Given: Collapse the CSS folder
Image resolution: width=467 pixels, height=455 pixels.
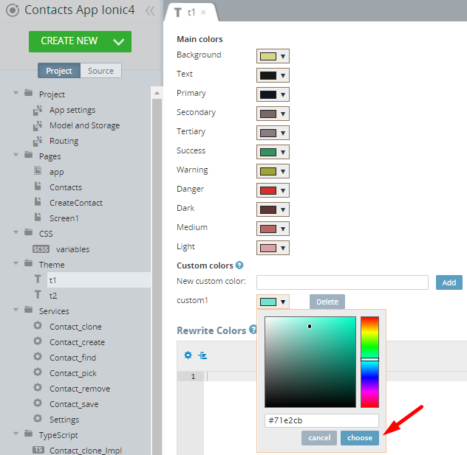Looking at the screenshot, I should pyautogui.click(x=16, y=232).
